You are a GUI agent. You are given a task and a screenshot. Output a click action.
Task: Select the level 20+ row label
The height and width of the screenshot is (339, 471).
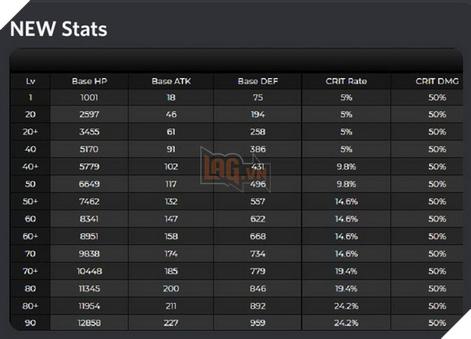[30, 131]
